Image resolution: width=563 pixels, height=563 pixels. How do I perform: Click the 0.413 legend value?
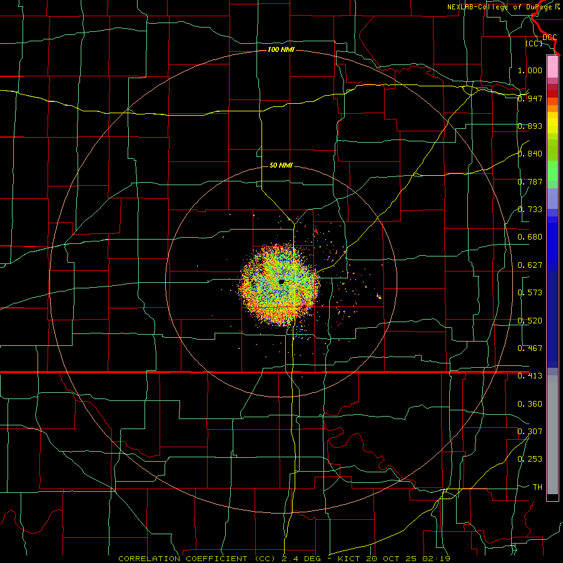(x=530, y=376)
